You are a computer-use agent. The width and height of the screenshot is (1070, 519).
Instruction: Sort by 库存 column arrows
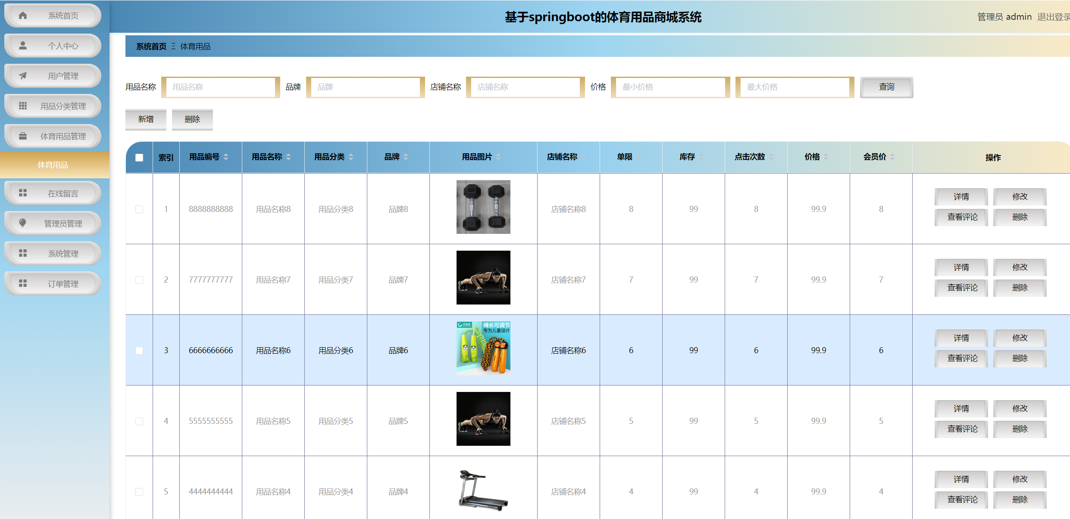click(701, 157)
